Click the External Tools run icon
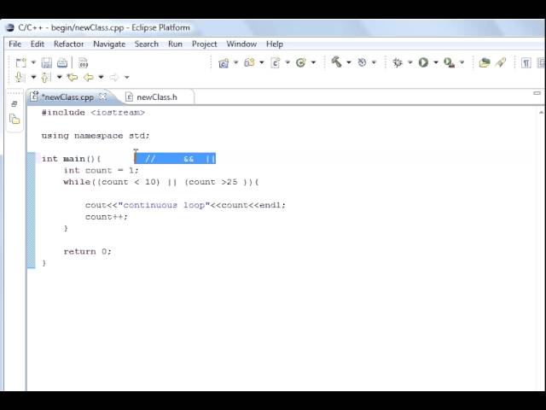 coord(450,62)
